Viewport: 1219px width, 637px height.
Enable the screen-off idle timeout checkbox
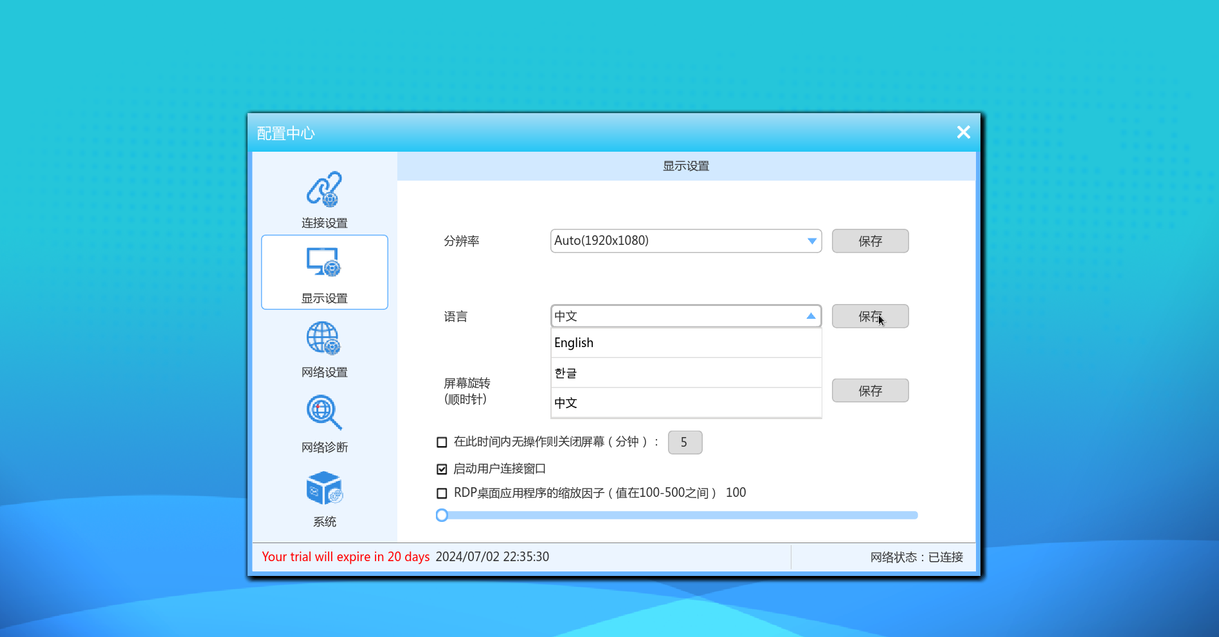pos(442,442)
